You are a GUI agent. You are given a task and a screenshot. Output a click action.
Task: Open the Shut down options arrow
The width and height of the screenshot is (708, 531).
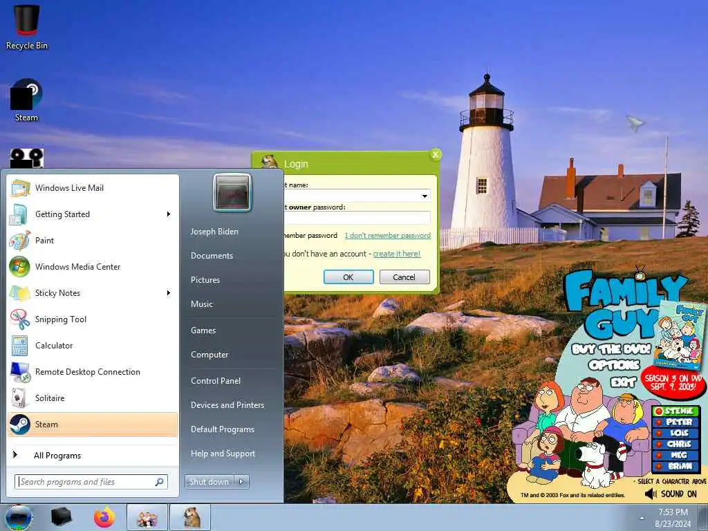tap(241, 482)
